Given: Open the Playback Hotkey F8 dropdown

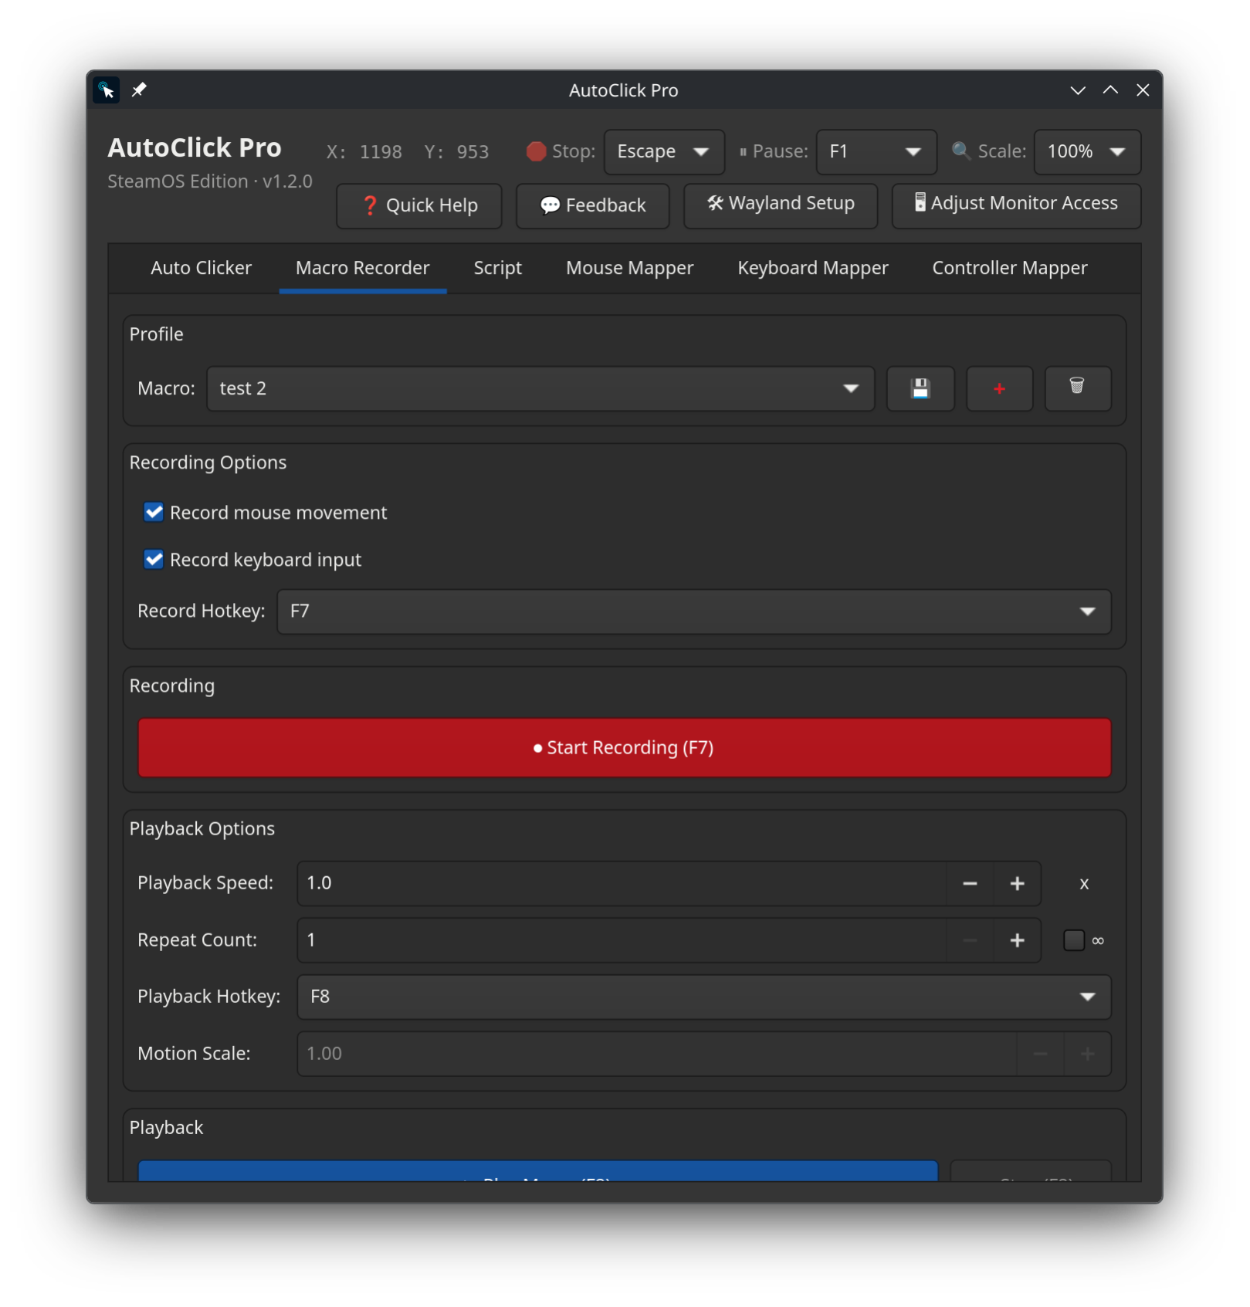Looking at the screenshot, I should (x=704, y=997).
